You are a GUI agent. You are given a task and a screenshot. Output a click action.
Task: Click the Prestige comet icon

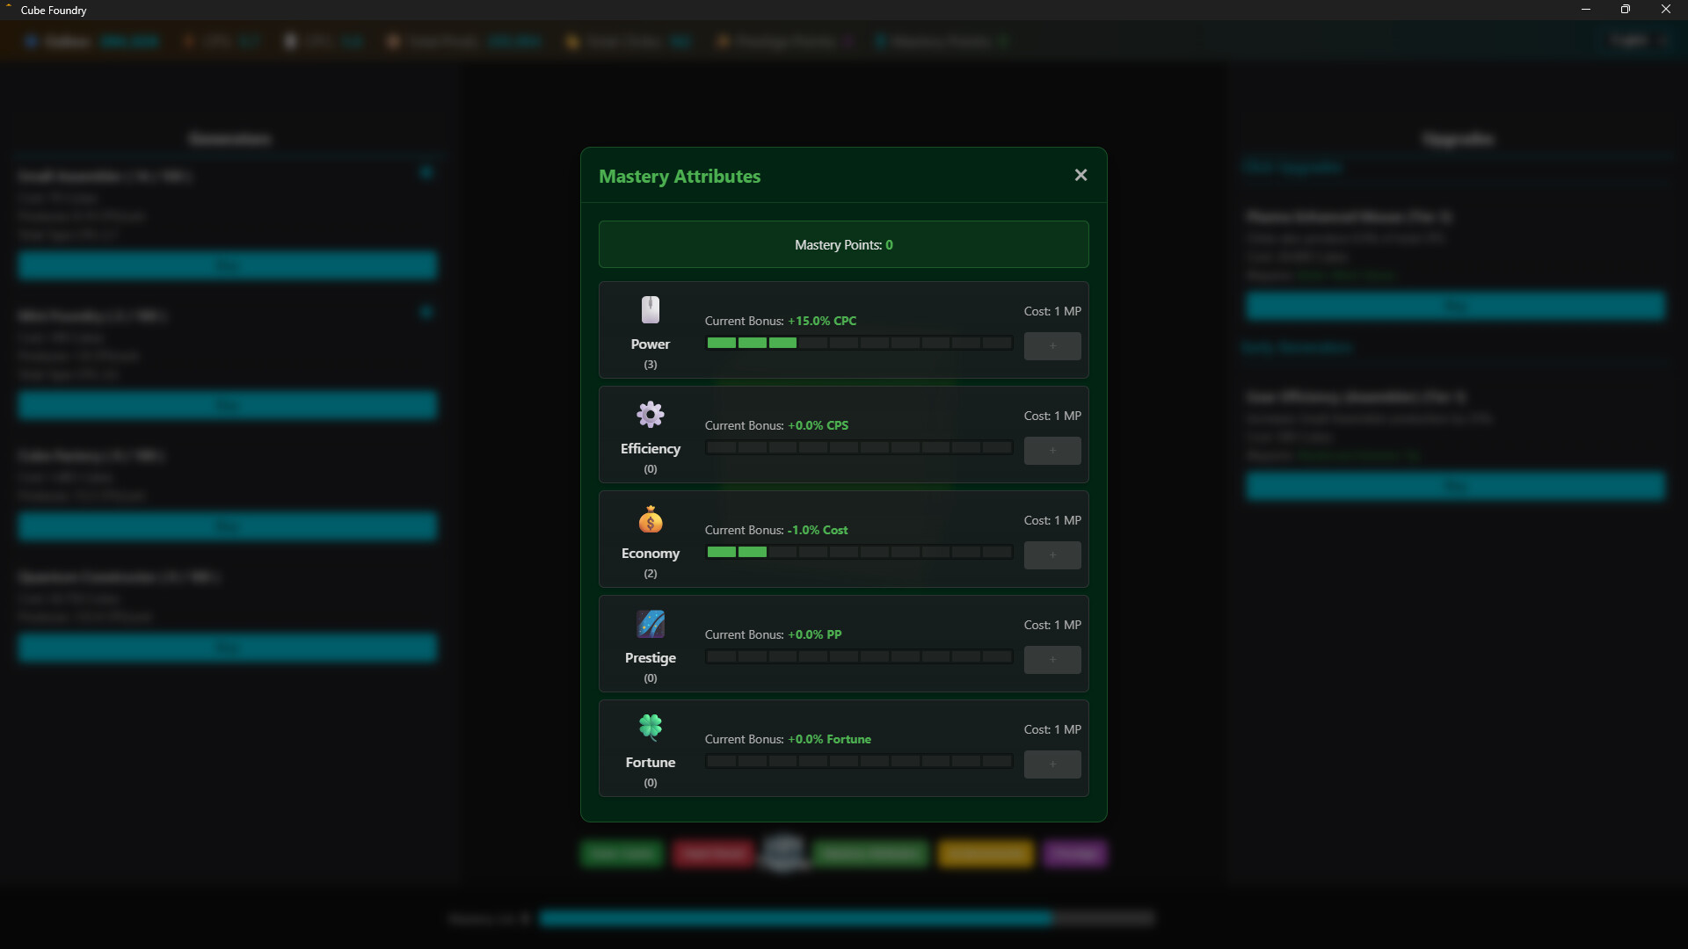[x=650, y=624]
